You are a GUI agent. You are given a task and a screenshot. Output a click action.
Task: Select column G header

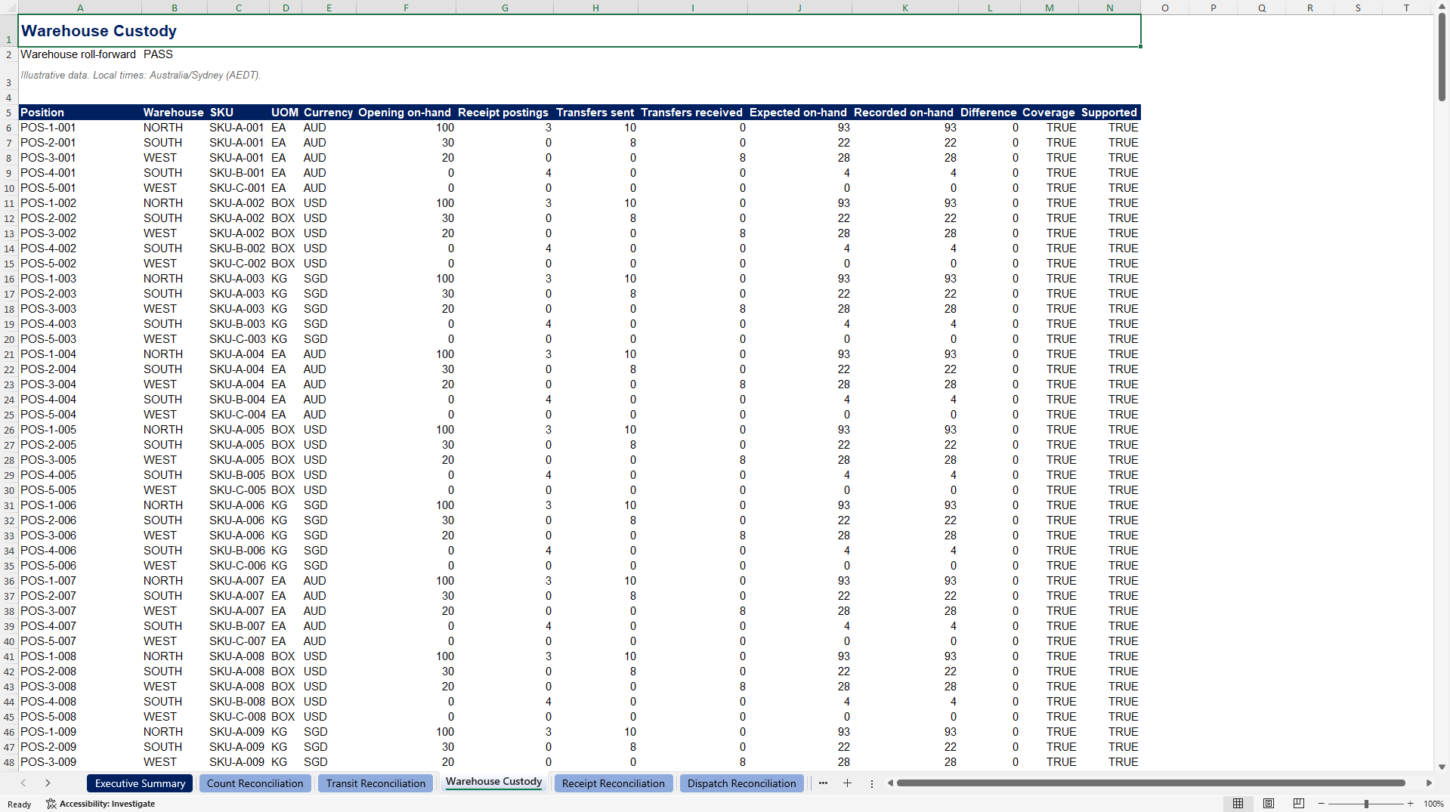505,8
